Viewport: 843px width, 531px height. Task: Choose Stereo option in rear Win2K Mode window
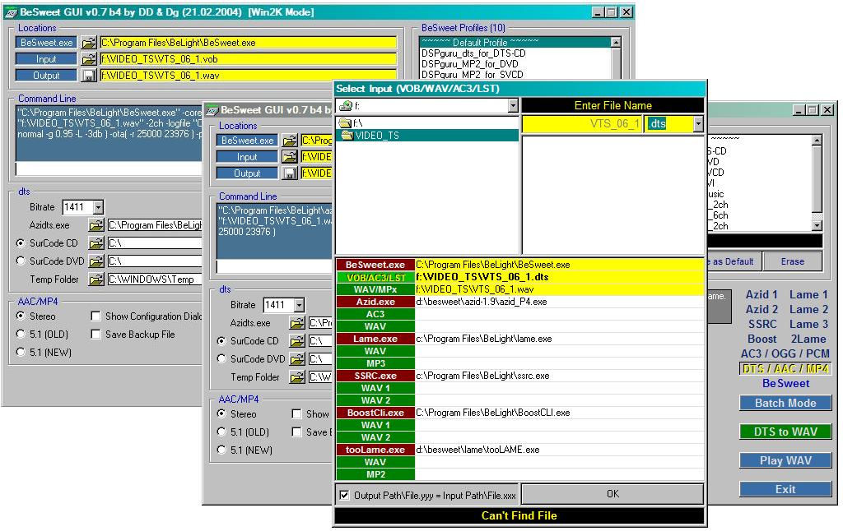pos(21,316)
